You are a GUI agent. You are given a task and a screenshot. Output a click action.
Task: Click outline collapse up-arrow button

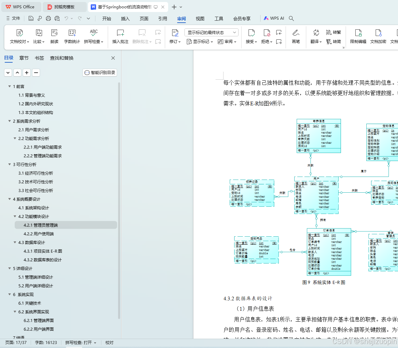[x=17, y=73]
